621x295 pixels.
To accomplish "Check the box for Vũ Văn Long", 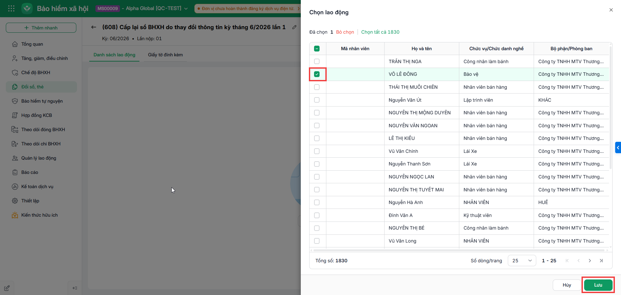I will [x=317, y=241].
